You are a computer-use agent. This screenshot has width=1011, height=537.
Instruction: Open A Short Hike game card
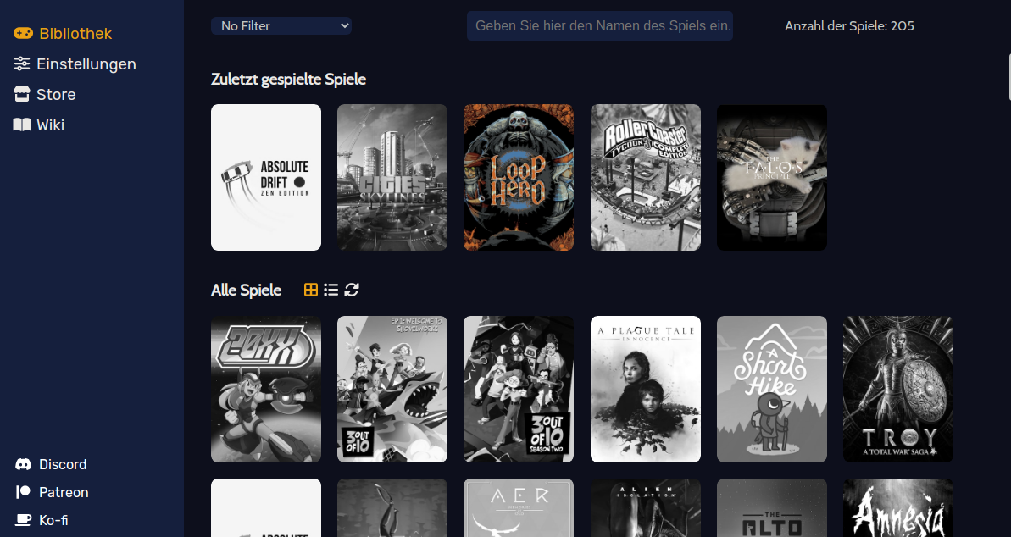(772, 389)
